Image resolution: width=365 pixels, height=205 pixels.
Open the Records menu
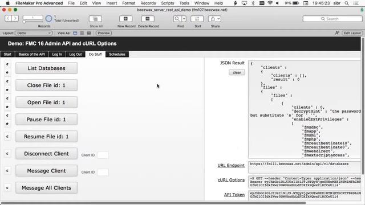click(148, 3)
